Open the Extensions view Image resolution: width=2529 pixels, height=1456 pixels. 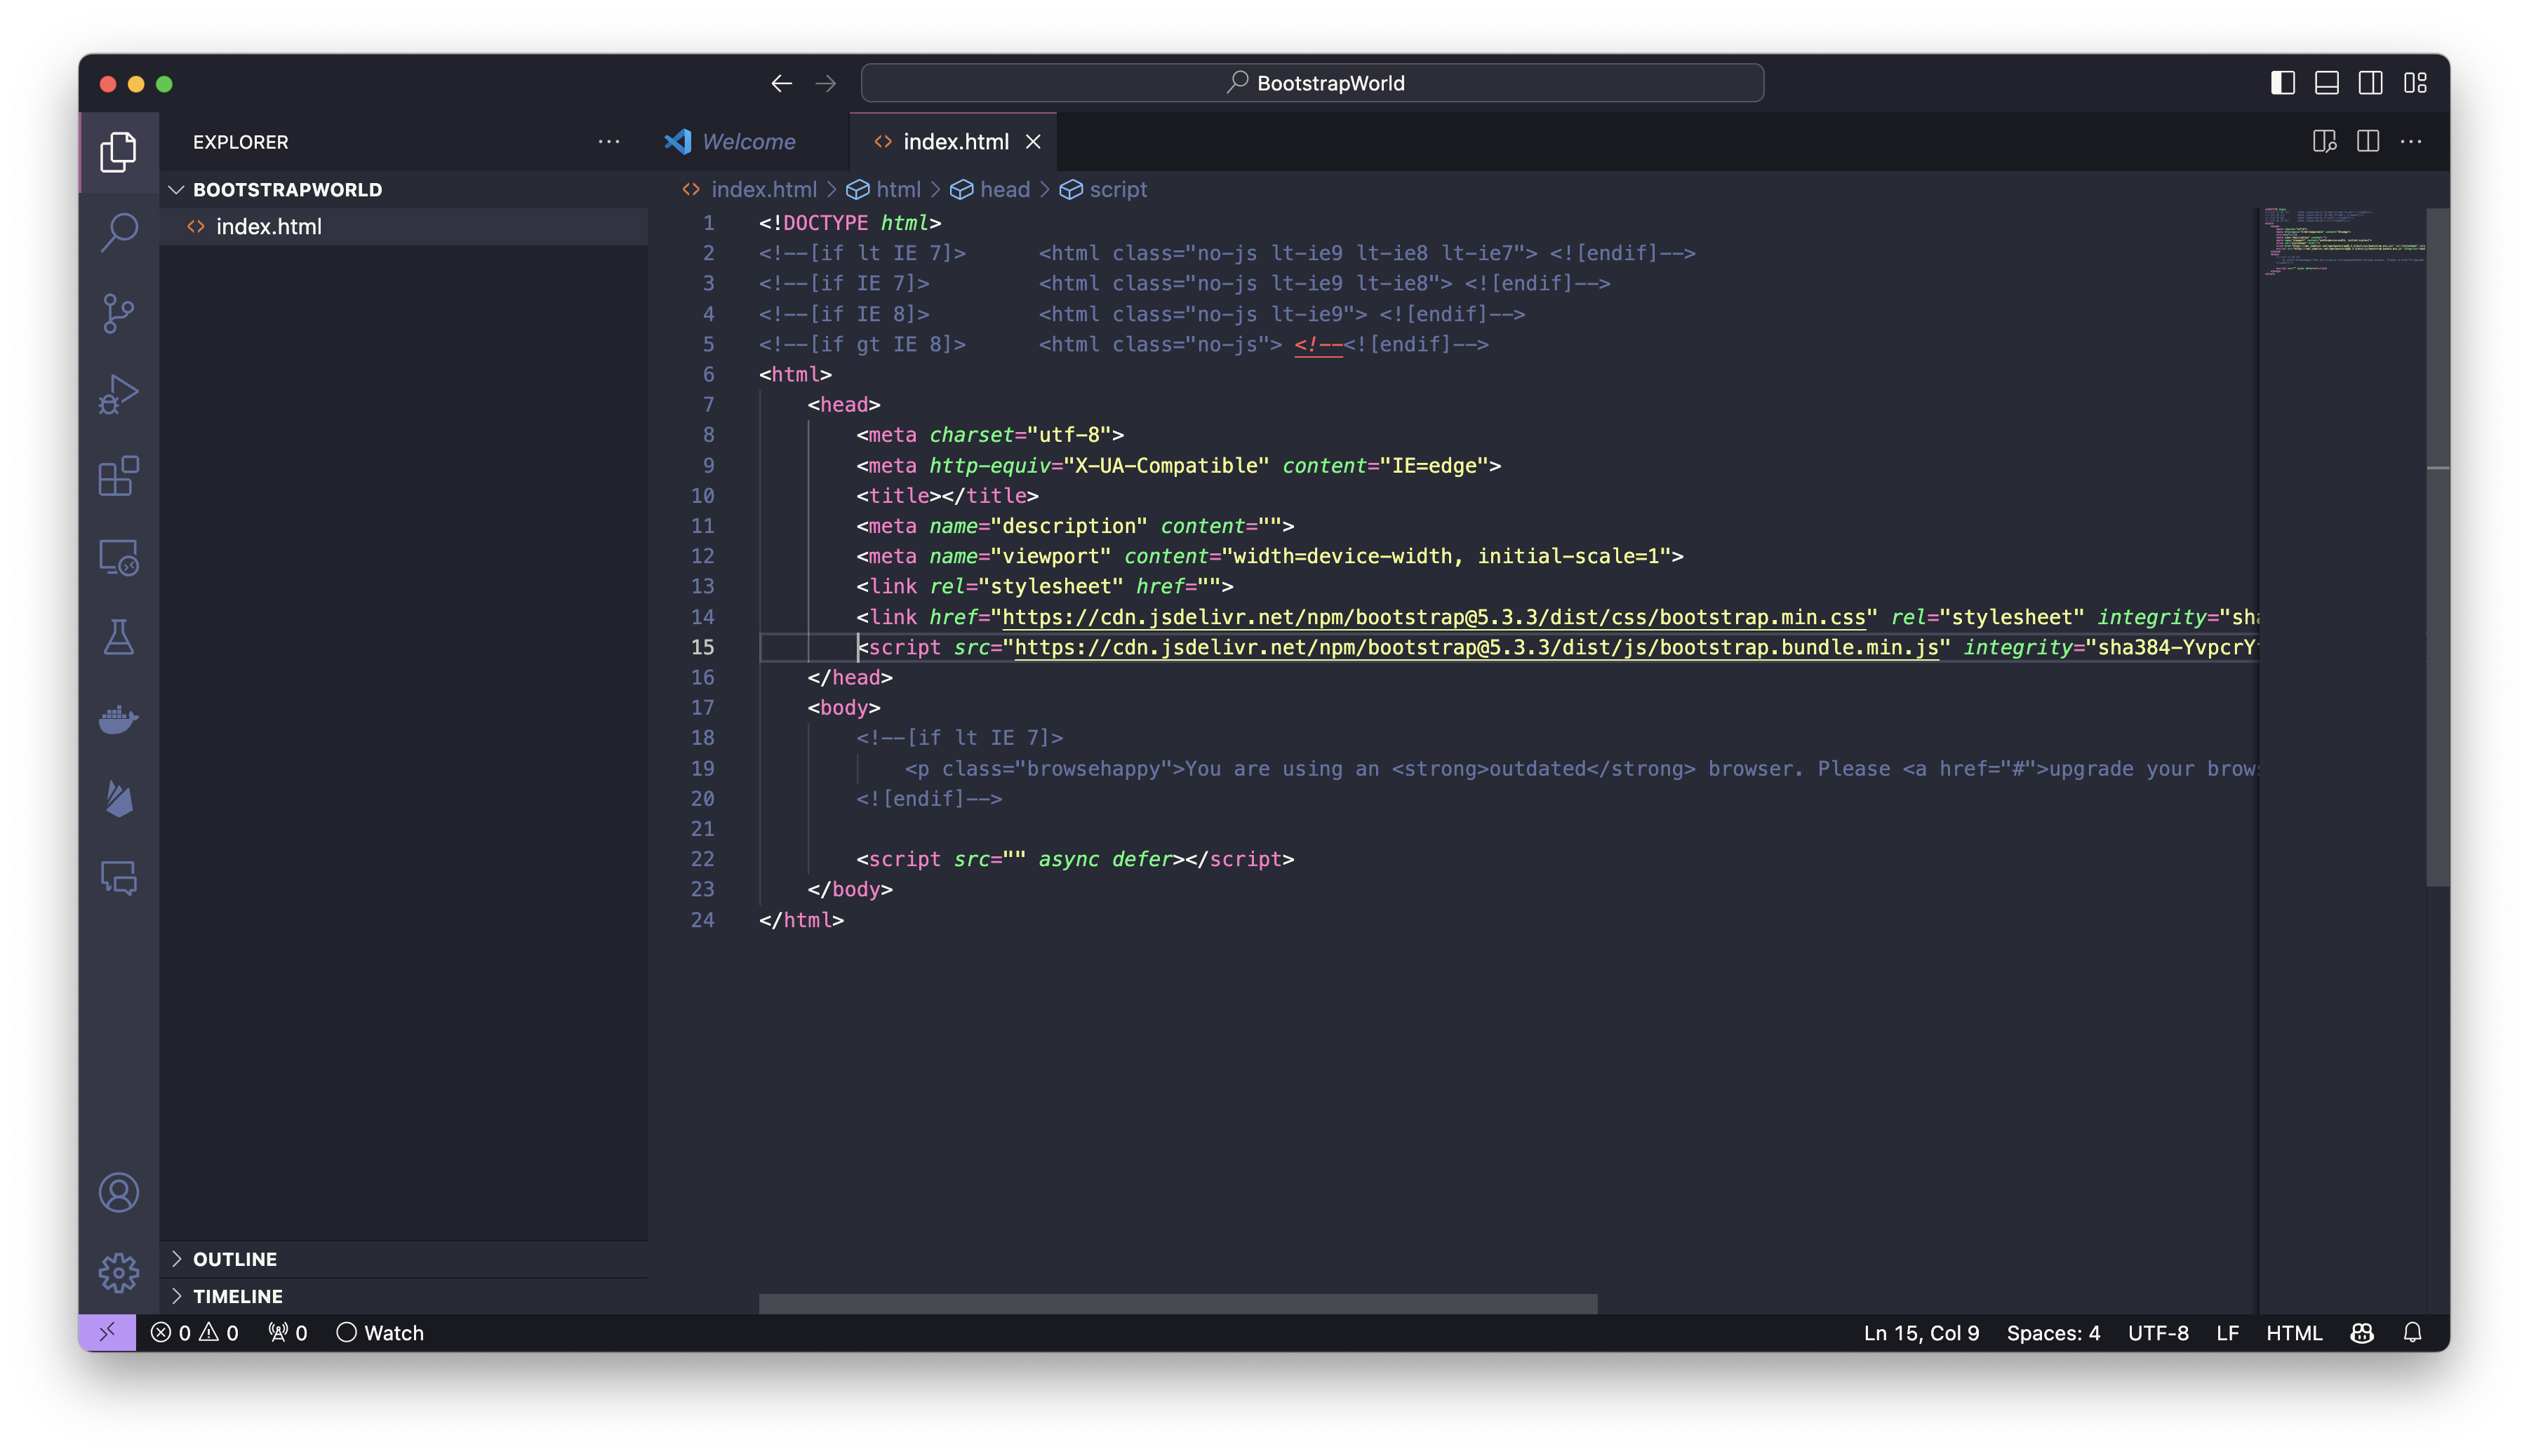[119, 476]
